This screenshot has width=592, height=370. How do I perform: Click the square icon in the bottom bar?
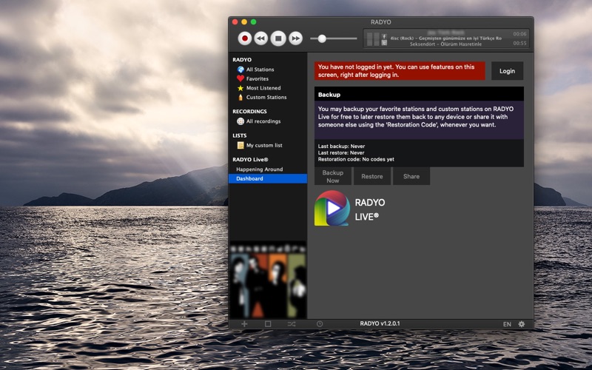[268, 324]
